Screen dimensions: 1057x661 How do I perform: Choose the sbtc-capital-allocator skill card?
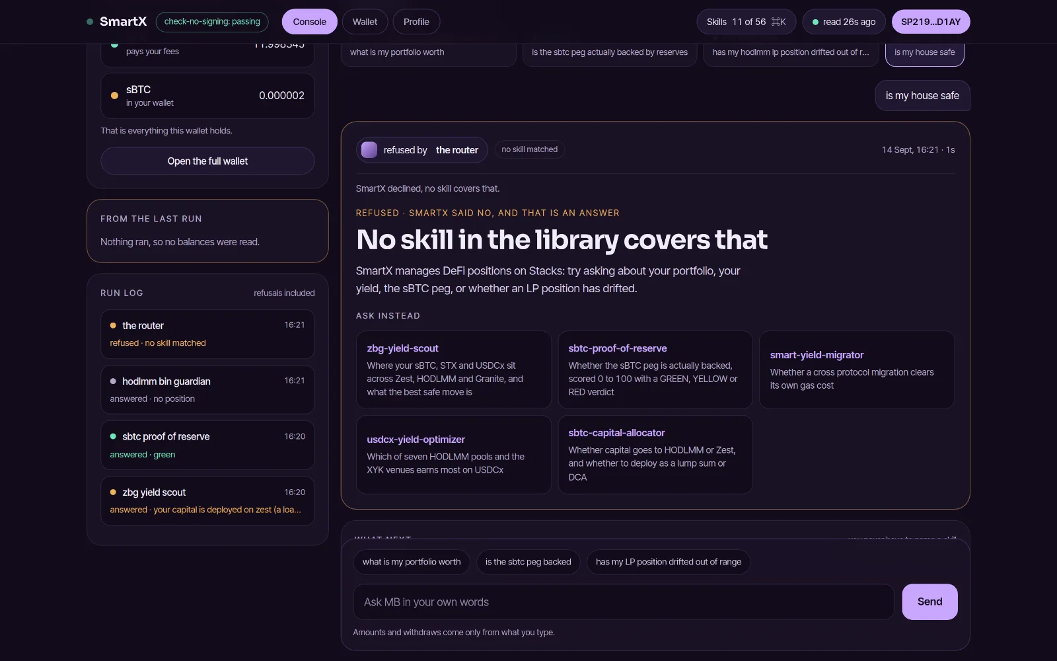(655, 454)
